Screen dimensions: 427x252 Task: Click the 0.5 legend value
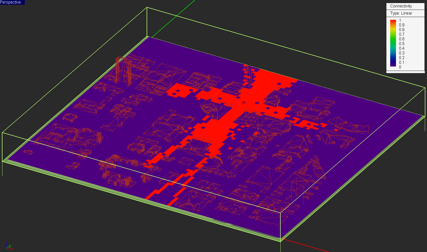point(402,44)
